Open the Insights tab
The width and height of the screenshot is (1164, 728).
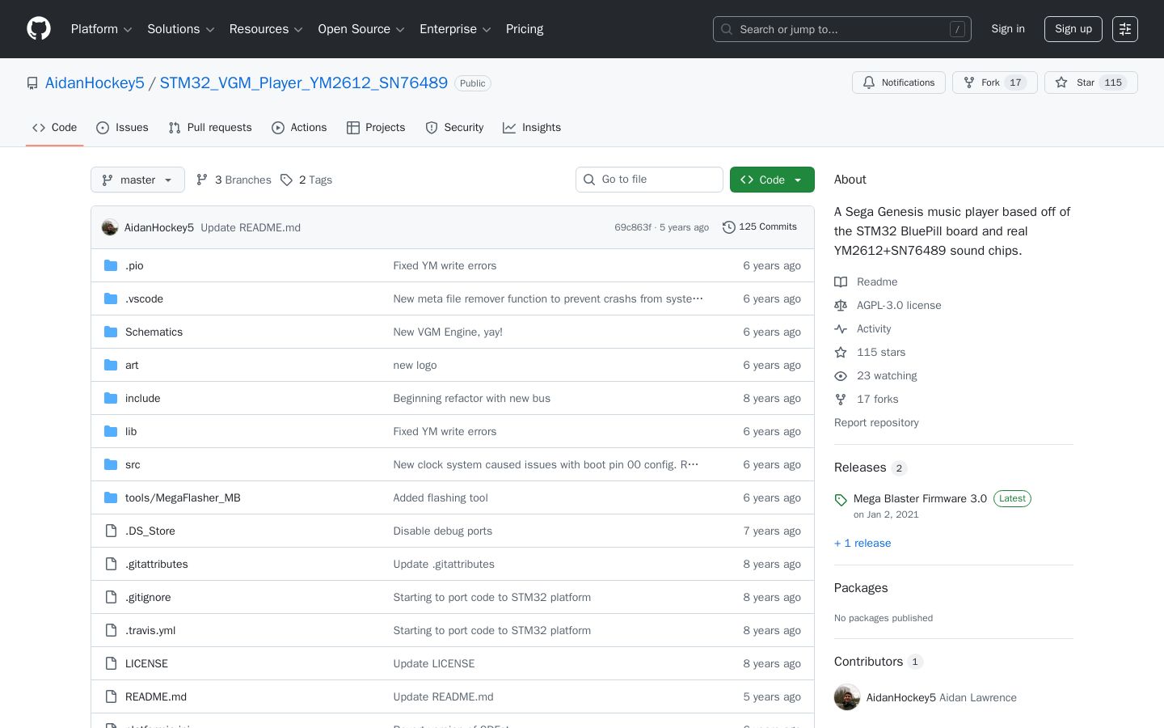click(532, 128)
